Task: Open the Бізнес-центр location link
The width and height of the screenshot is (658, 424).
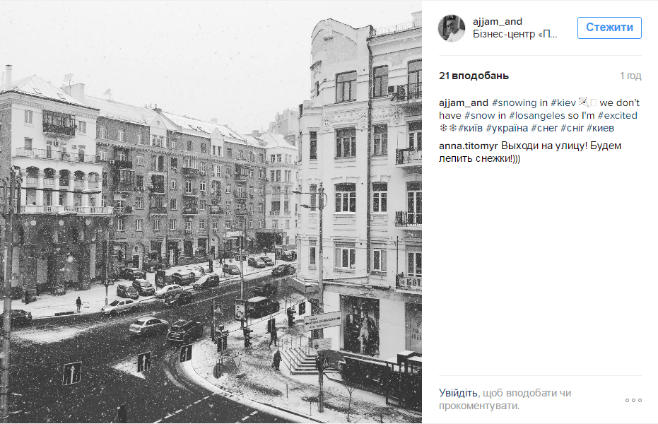Action: [515, 34]
